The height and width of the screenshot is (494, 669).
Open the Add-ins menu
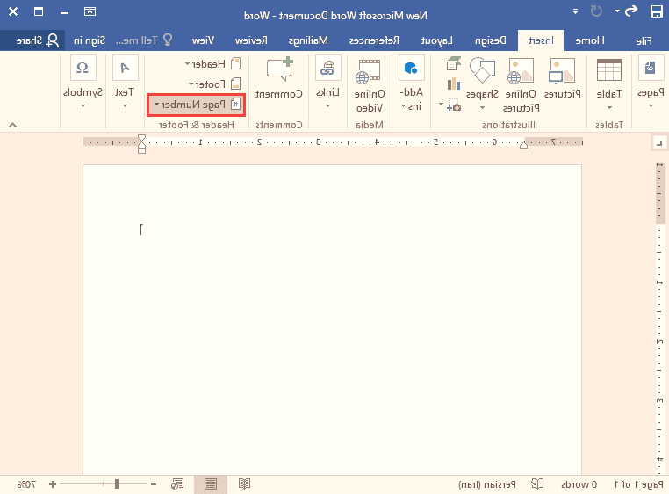(411, 84)
